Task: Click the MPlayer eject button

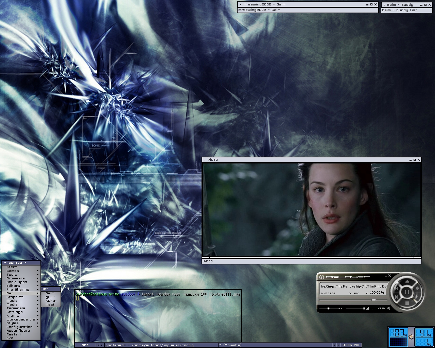Action: 407,282
